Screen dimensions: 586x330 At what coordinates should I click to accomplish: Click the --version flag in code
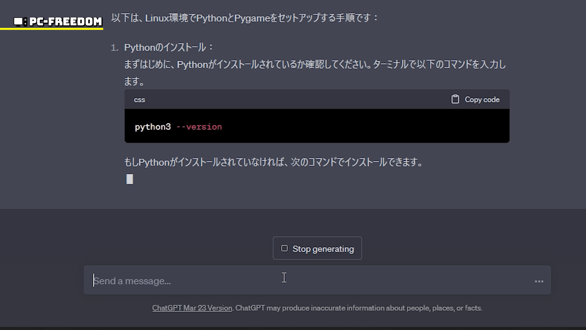(199, 127)
